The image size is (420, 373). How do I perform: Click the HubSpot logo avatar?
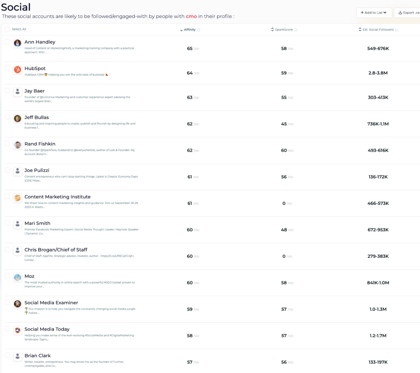pos(17,70)
